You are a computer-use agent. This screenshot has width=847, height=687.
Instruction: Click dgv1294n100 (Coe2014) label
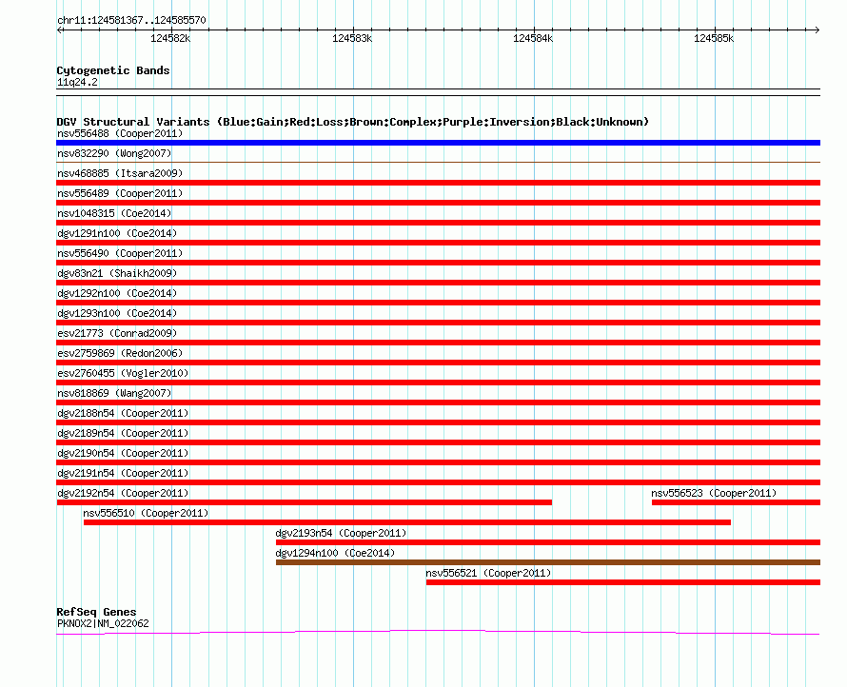[335, 553]
